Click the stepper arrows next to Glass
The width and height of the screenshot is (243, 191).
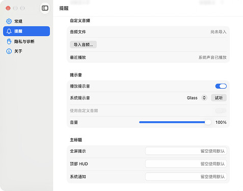204,98
